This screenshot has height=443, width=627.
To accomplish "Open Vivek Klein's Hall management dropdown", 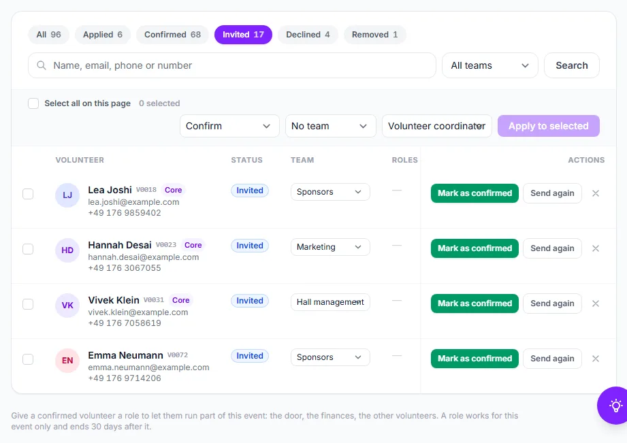I will coord(330,302).
